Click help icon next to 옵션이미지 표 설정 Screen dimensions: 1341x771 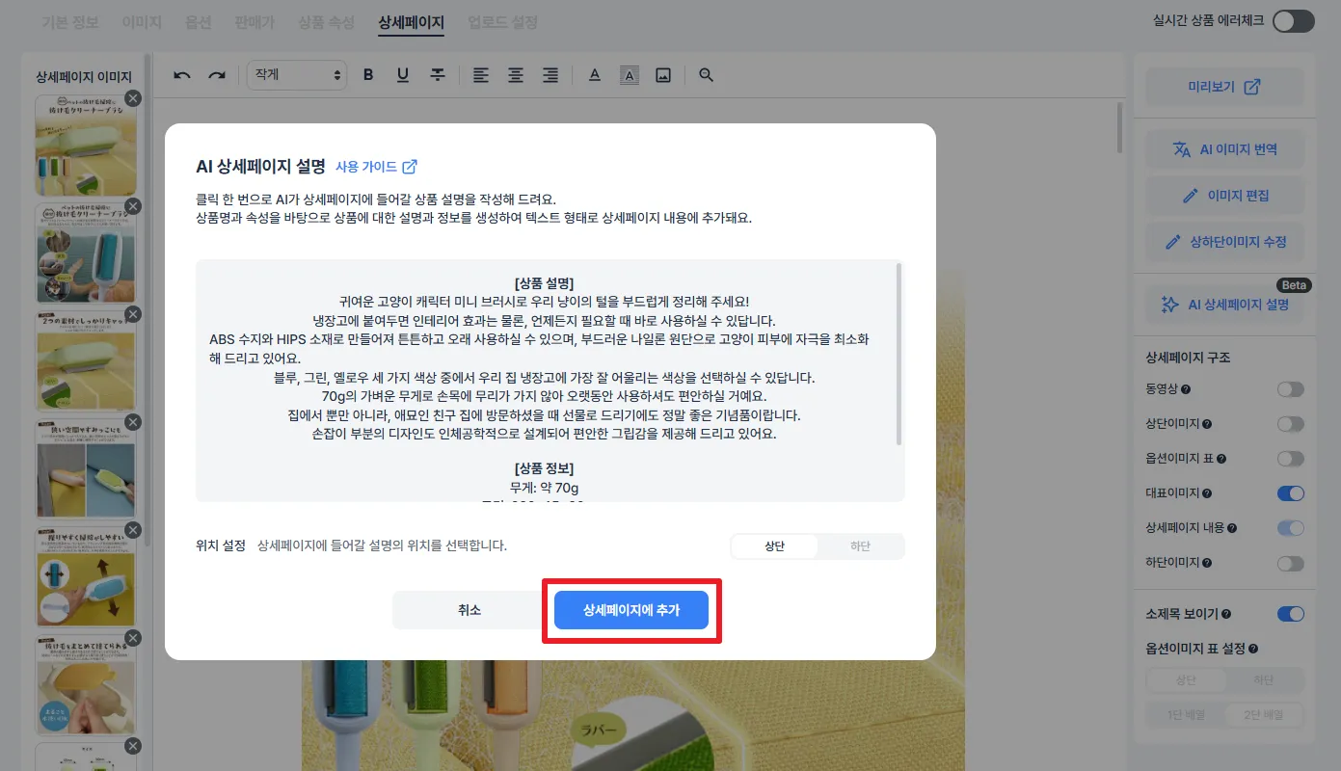click(x=1253, y=650)
